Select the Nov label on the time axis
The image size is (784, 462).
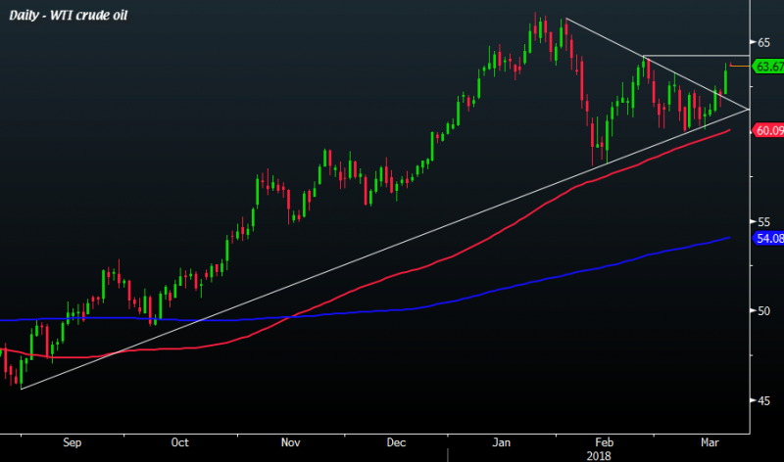(x=289, y=442)
